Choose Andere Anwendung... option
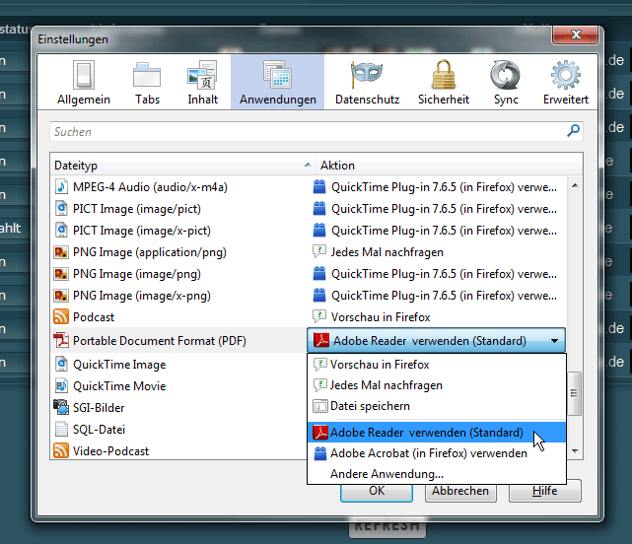The height and width of the screenshot is (544, 632). pos(437,474)
